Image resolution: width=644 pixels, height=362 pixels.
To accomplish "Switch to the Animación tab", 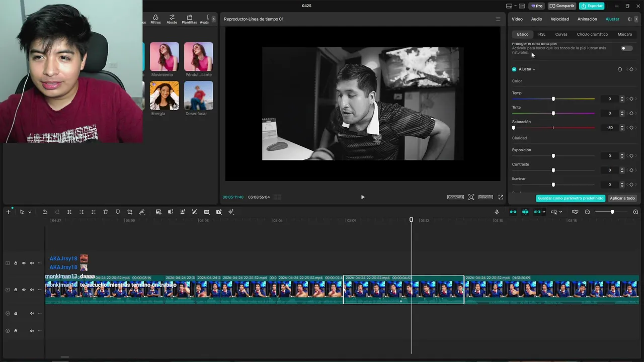I will tap(587, 19).
